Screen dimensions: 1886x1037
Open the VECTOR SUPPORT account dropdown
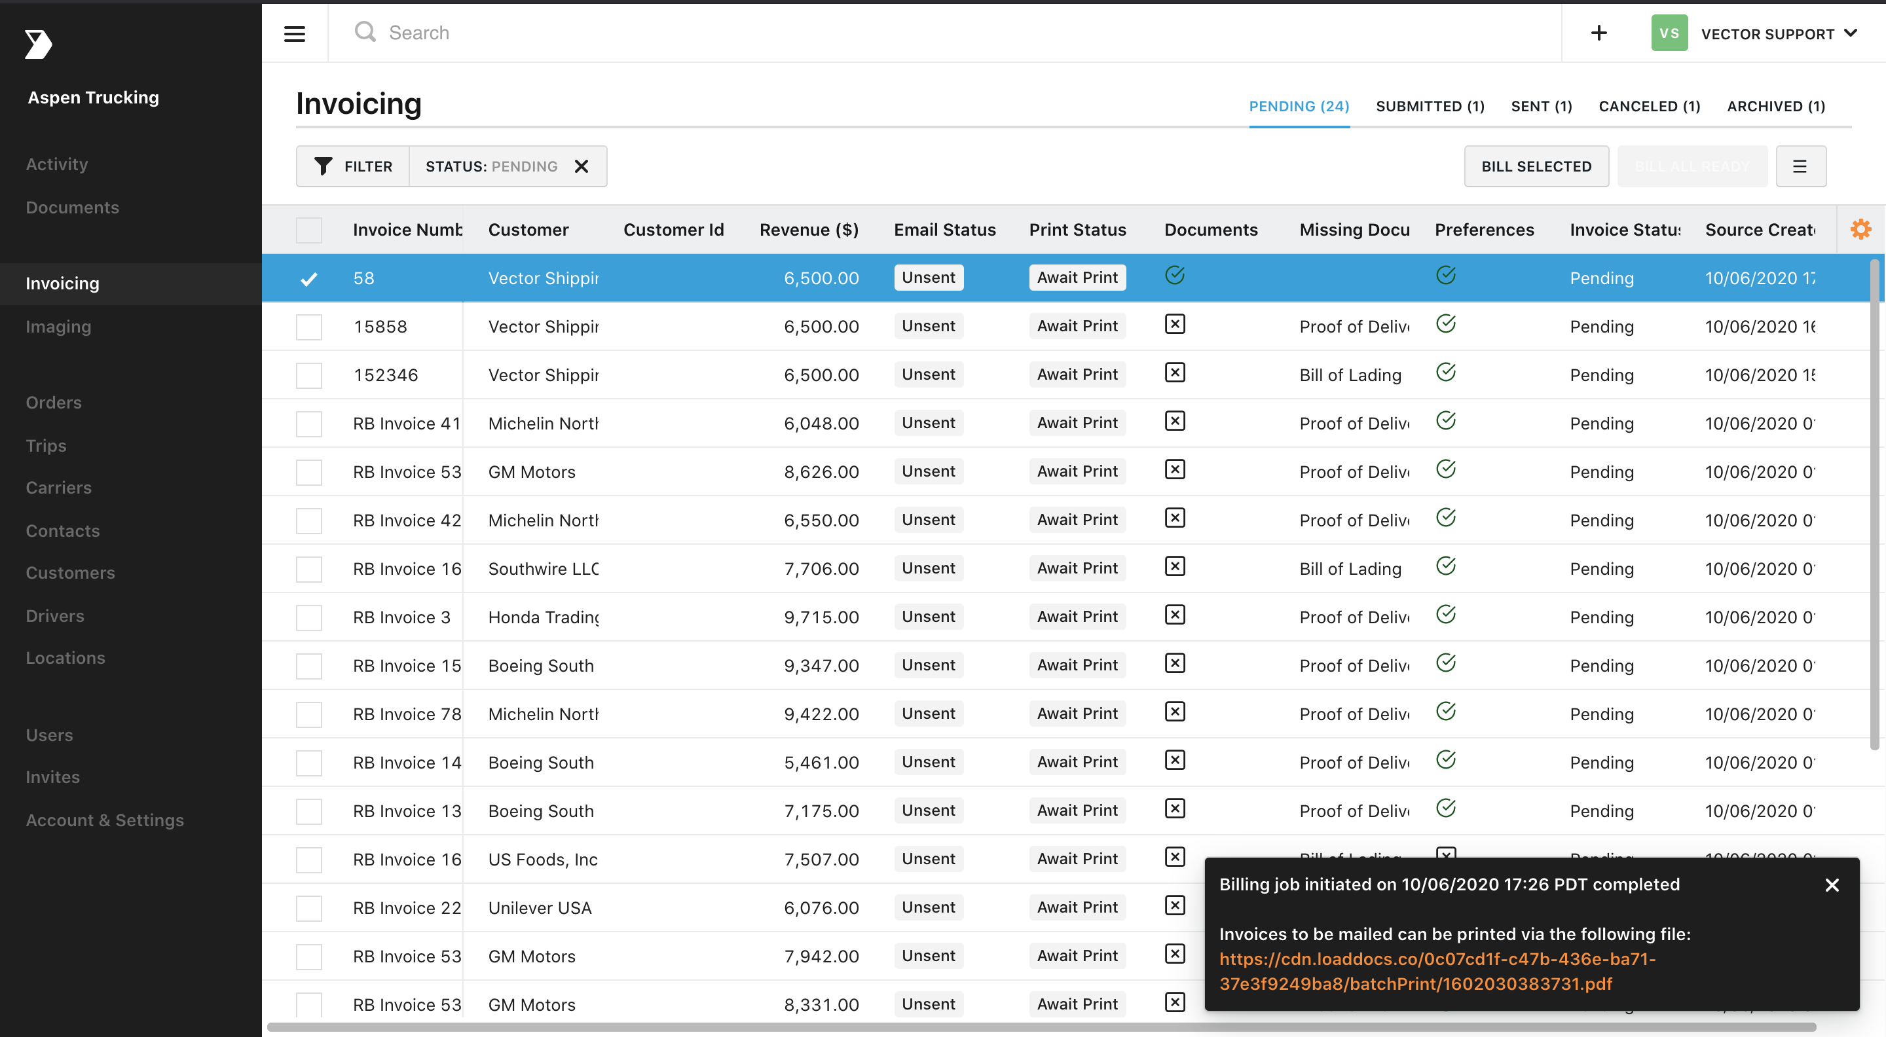click(x=1779, y=33)
